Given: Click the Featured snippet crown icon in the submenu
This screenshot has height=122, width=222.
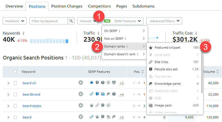Looking at the screenshot, I should [x=151, y=48].
